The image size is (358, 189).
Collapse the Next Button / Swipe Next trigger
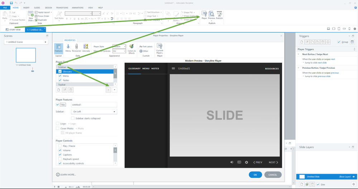pos(299,54)
